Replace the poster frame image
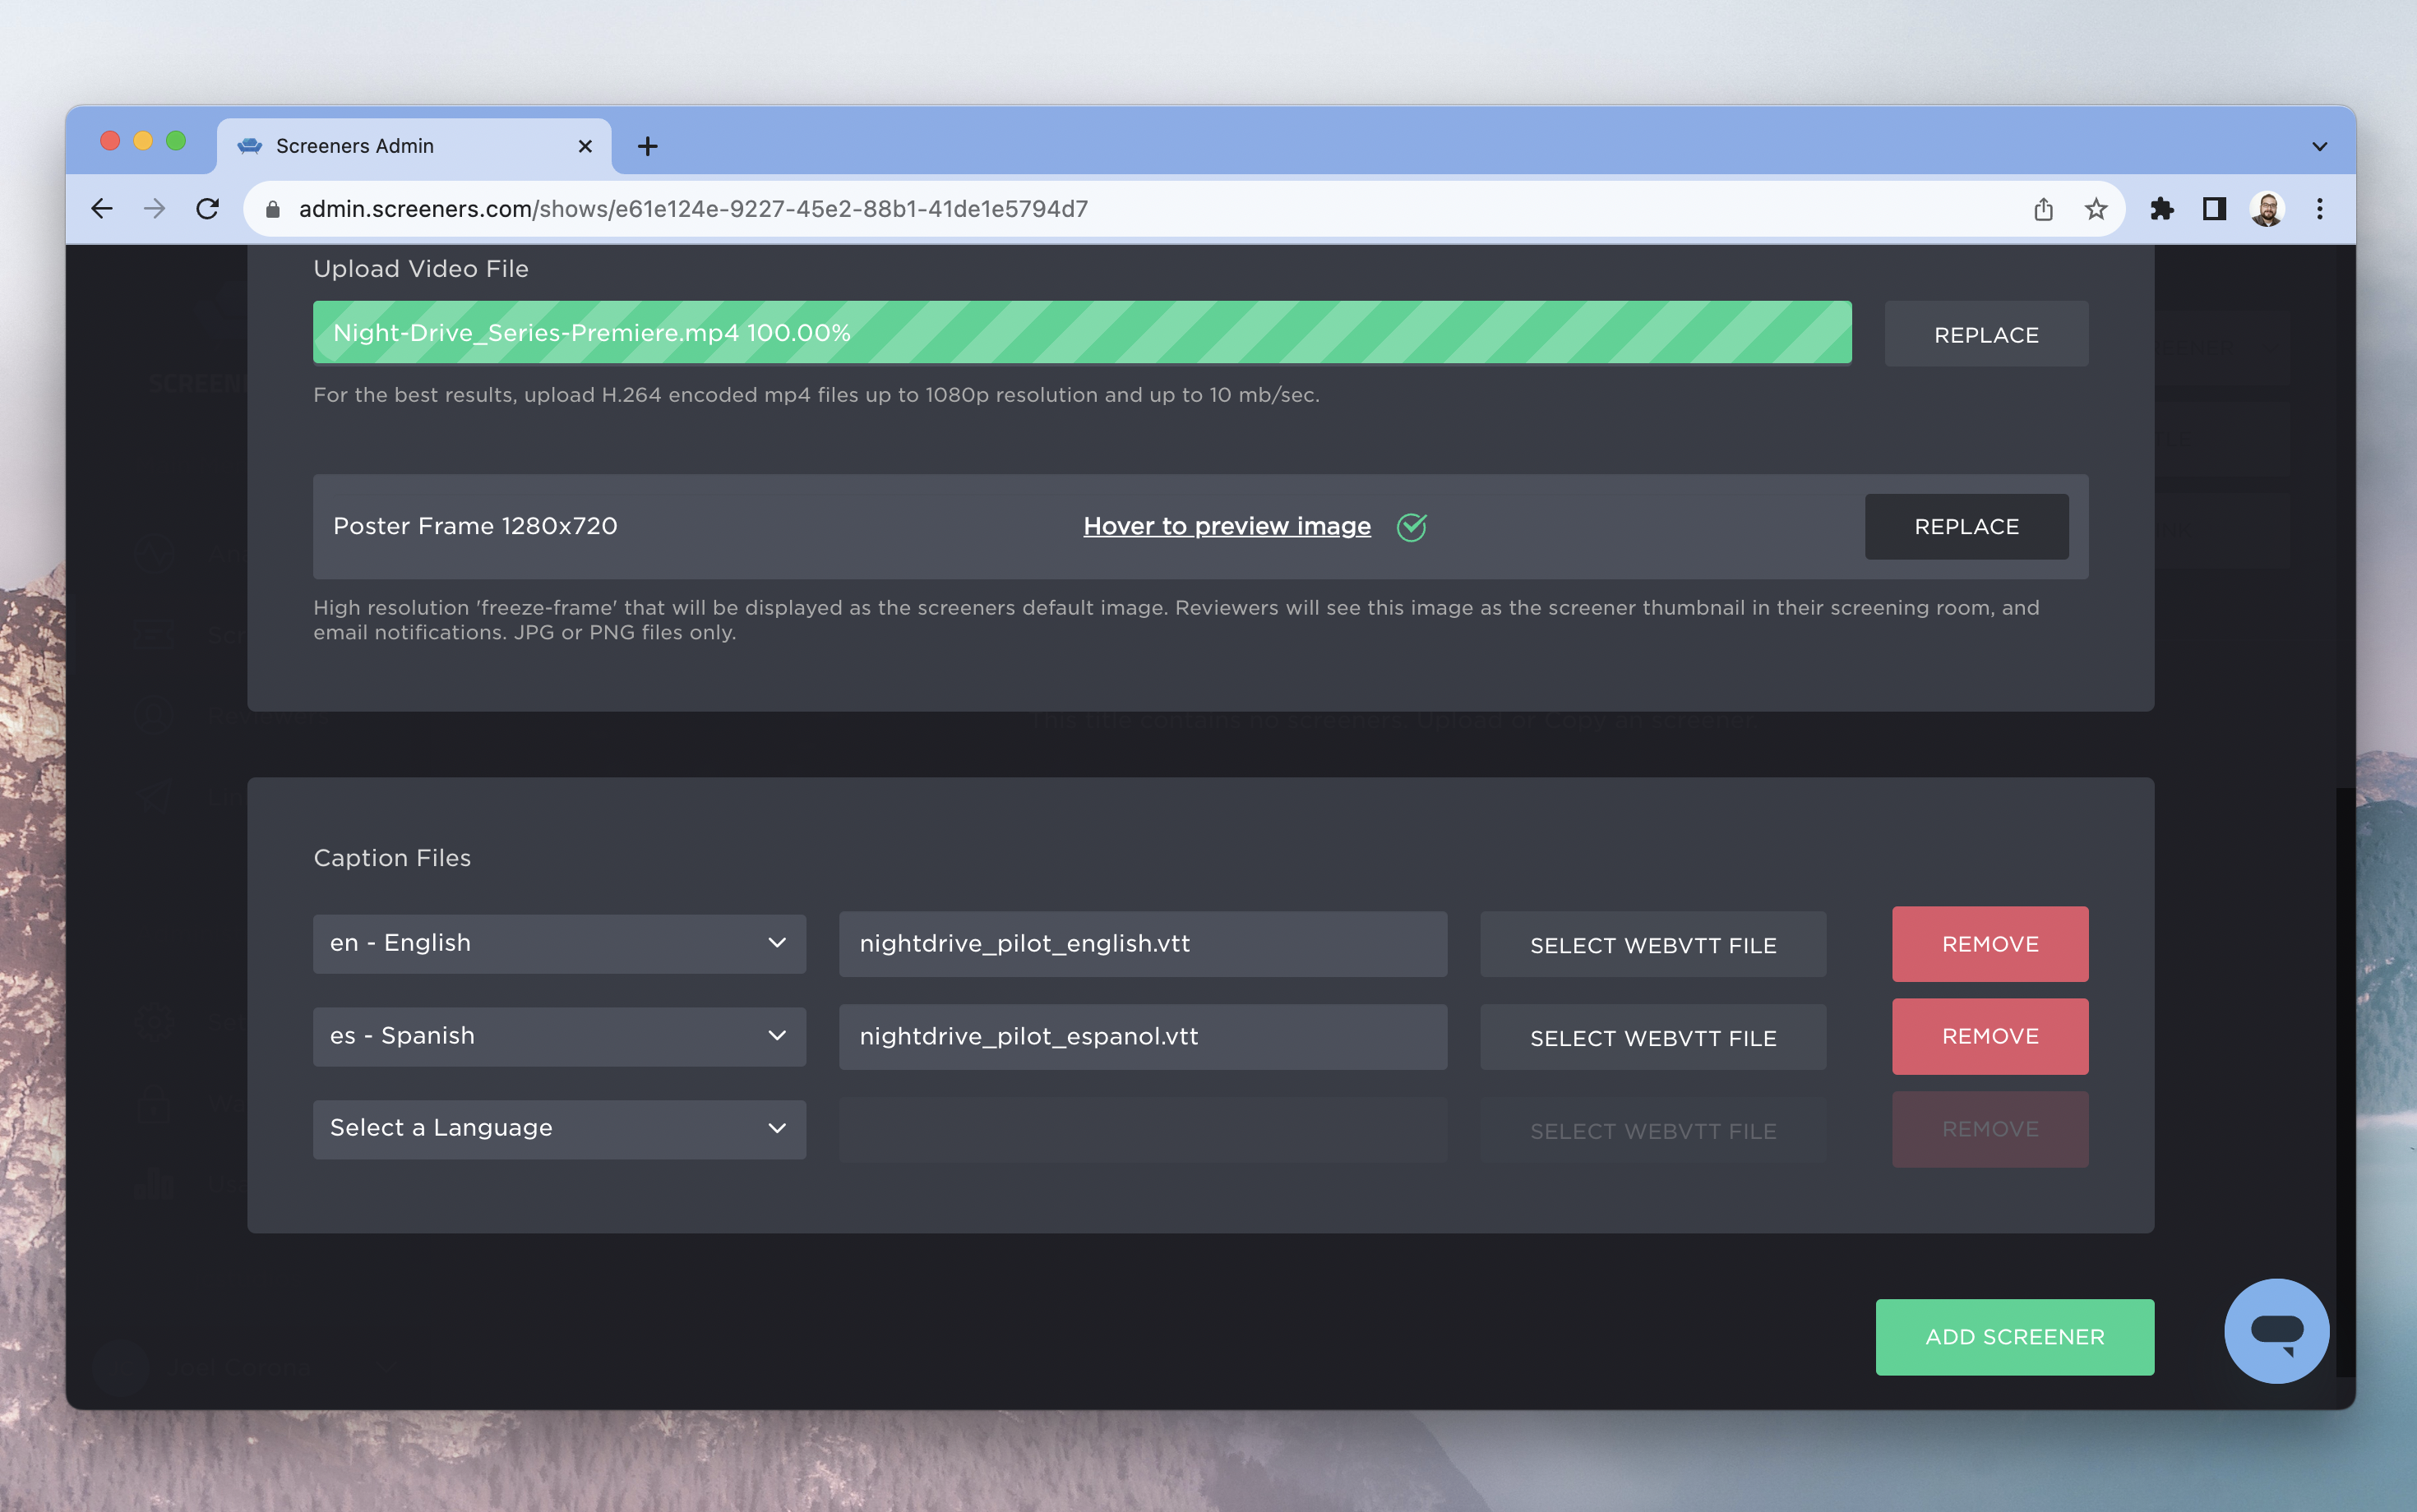Viewport: 2417px width, 1512px height. click(x=1966, y=526)
